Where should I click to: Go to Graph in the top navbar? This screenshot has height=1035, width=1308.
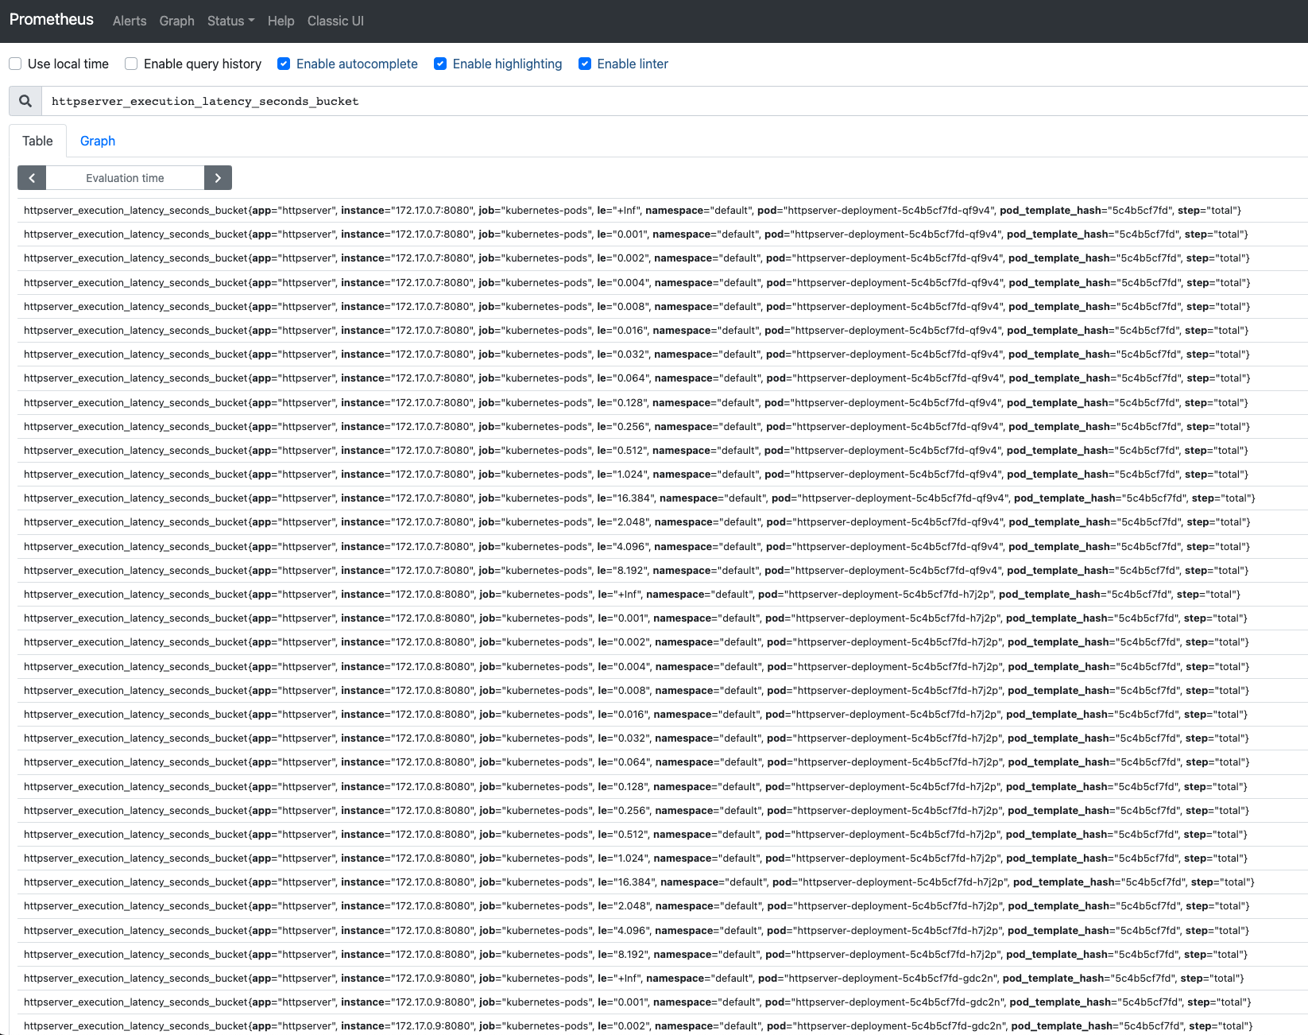pyautogui.click(x=176, y=21)
